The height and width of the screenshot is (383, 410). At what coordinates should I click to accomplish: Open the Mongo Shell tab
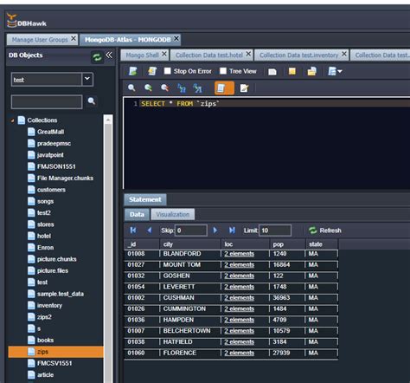(x=142, y=55)
